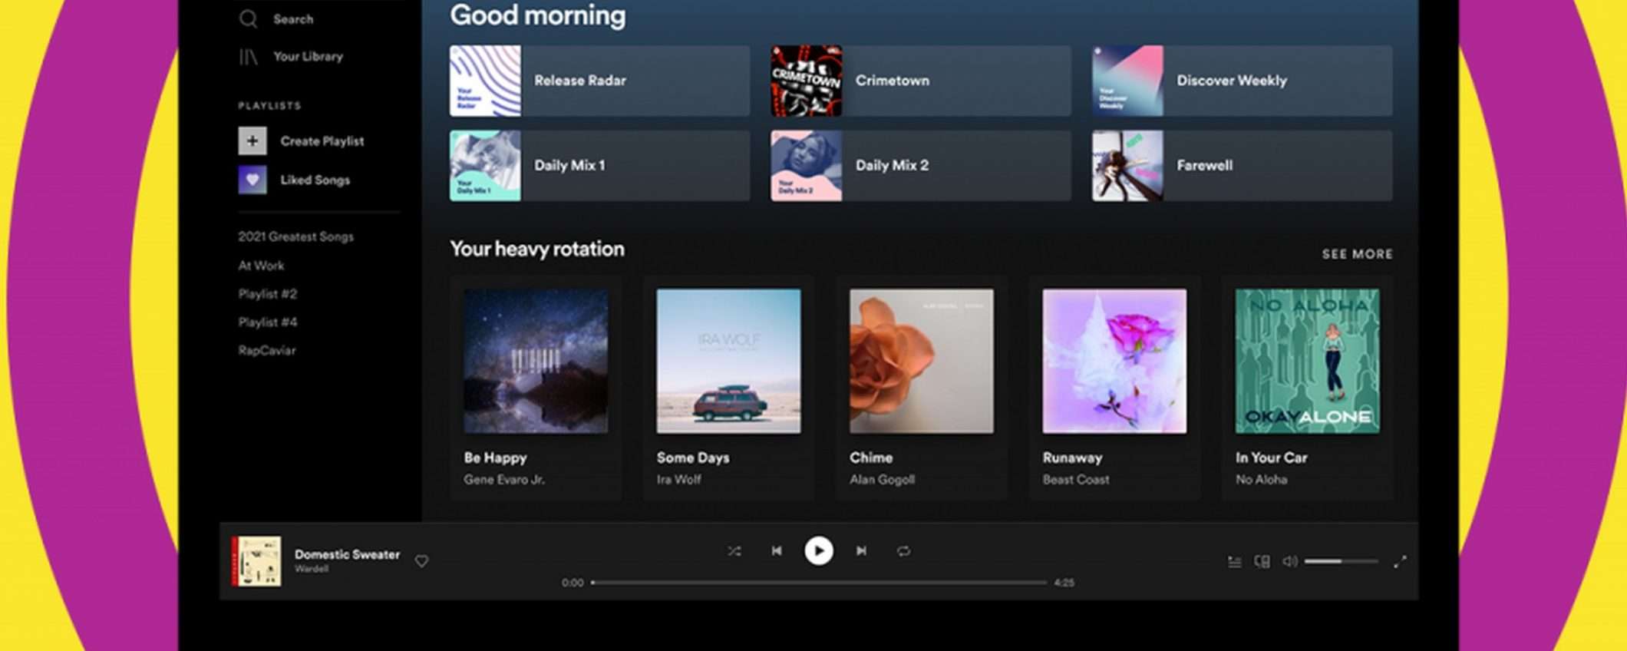
Task: Skip to the previous track
Action: pyautogui.click(x=777, y=550)
